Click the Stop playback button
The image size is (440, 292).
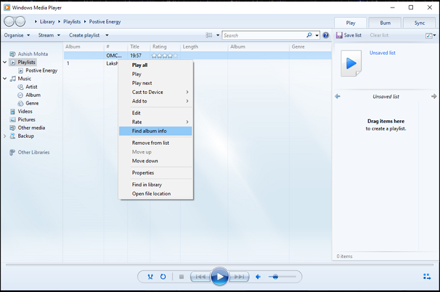click(x=181, y=277)
